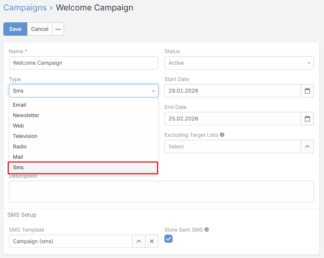Open the End Date calendar picker

(x=307, y=119)
